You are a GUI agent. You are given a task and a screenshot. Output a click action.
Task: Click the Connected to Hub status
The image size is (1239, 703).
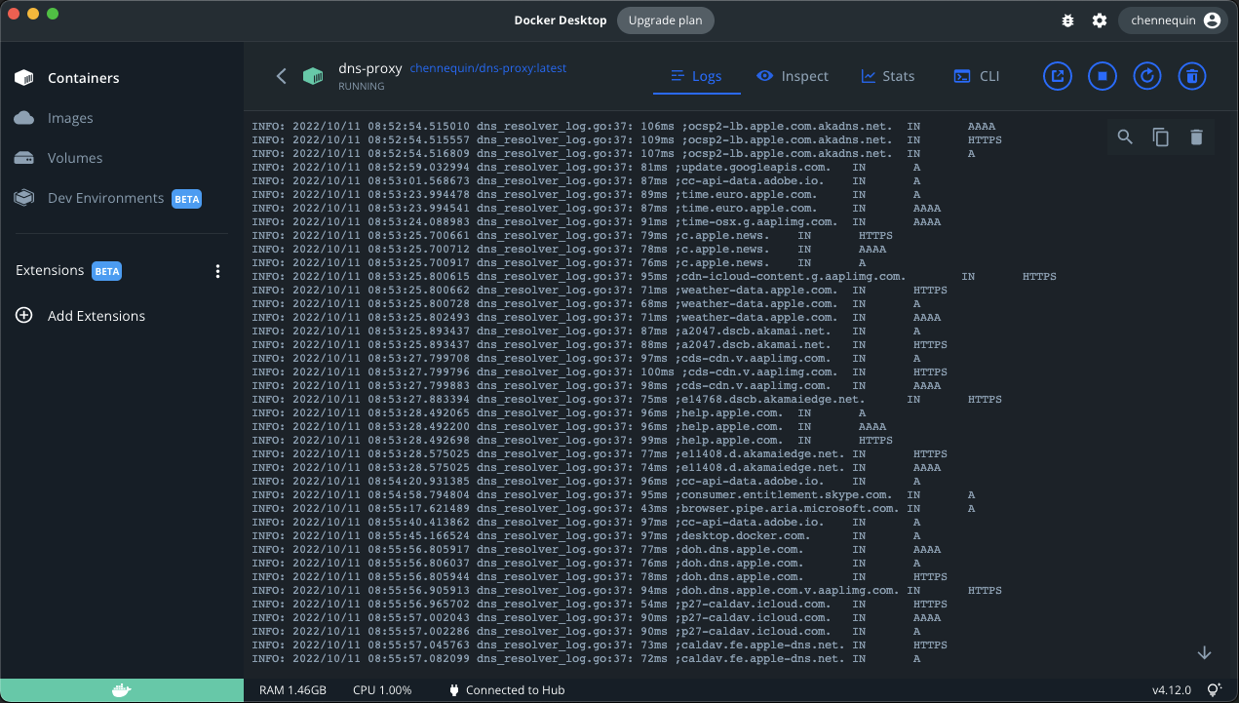[x=506, y=690]
